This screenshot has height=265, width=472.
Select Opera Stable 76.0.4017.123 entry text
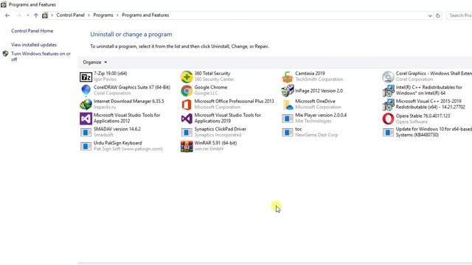click(423, 116)
